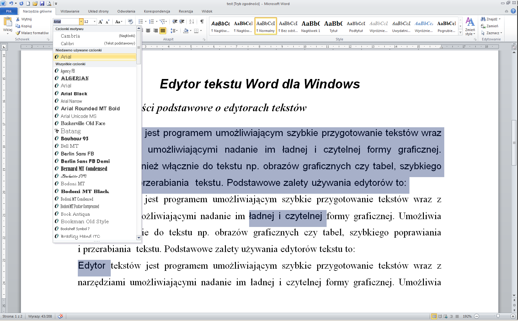
Task: Switch to Full Screen Reading view
Action: 440,316
